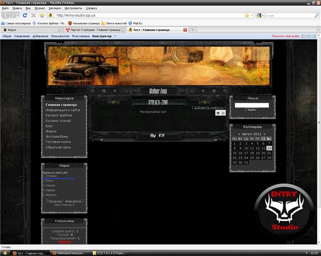
Task: Click the search magnifier in Google box
Action: pyautogui.click(x=316, y=15)
